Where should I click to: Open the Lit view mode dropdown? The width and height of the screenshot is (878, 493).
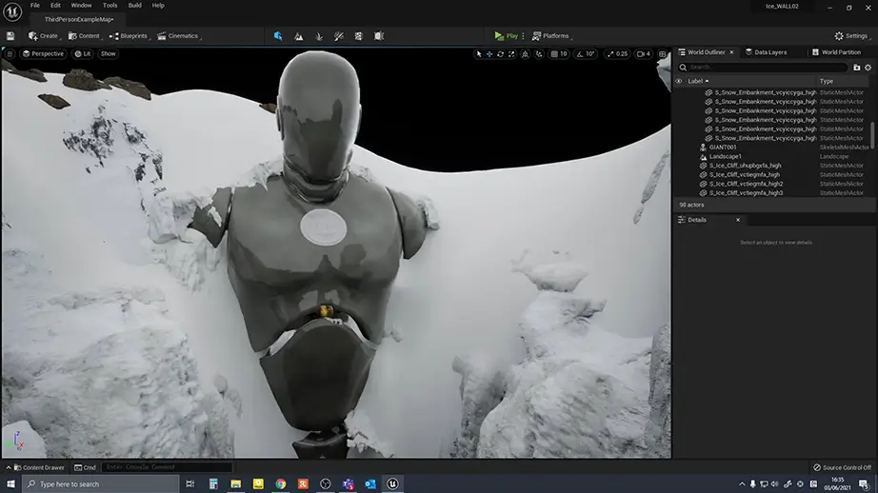pos(83,53)
